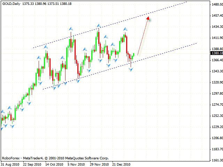Viewport: 223px width, 167px height.
Task: Click the RoboForex MetaTrader4 copyright text
Action: (55, 158)
